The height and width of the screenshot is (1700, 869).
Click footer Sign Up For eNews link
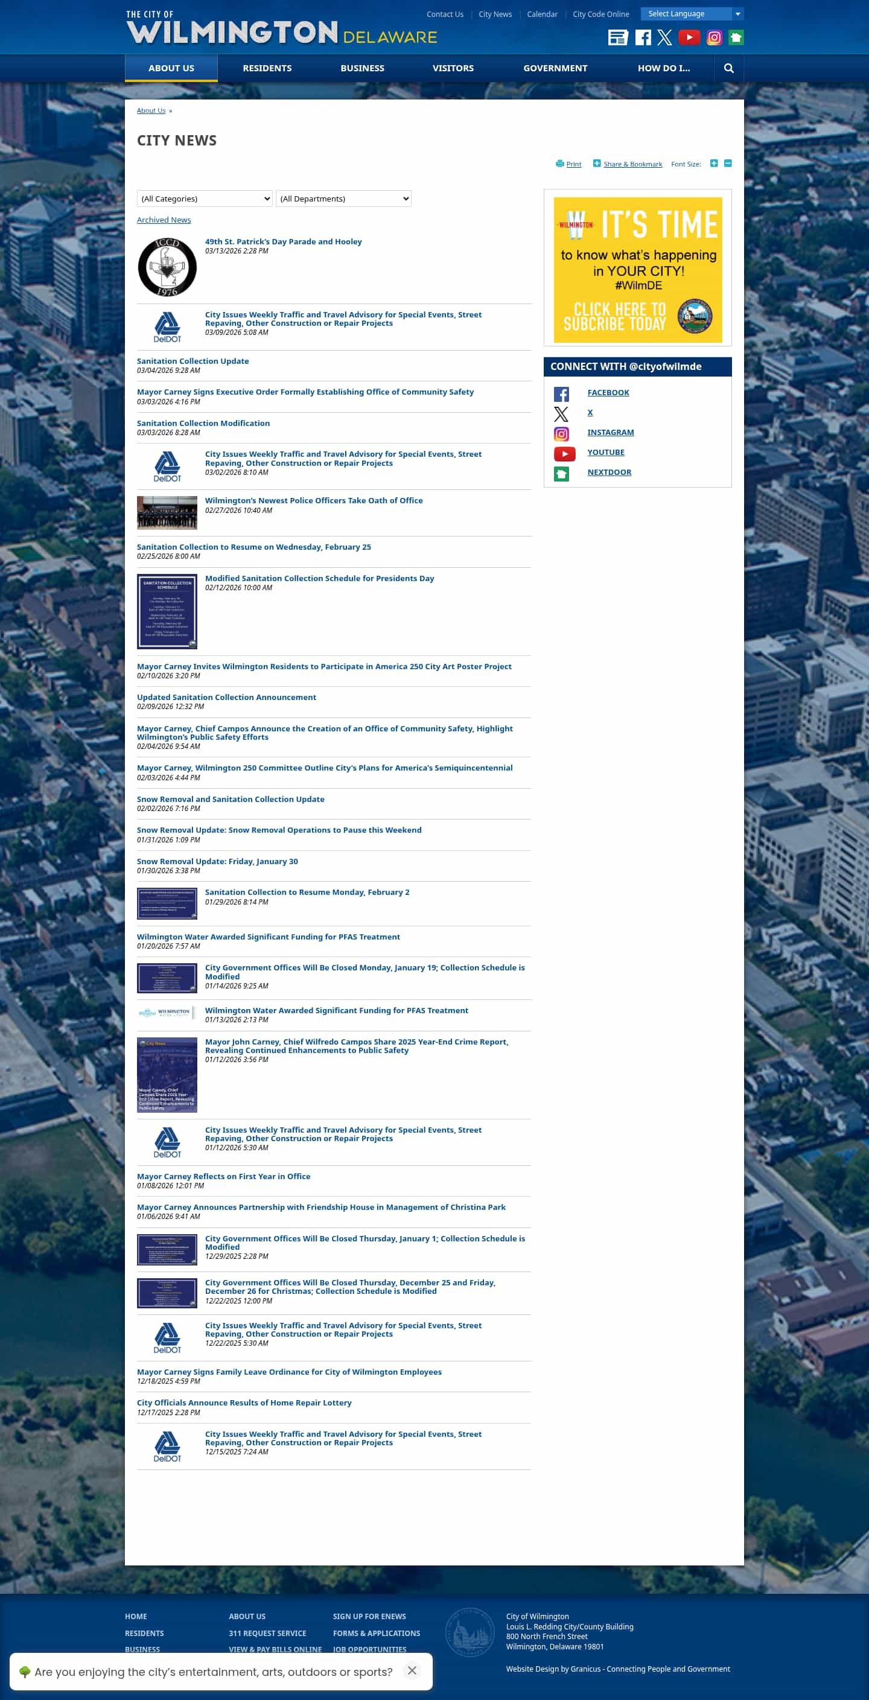[369, 1616]
